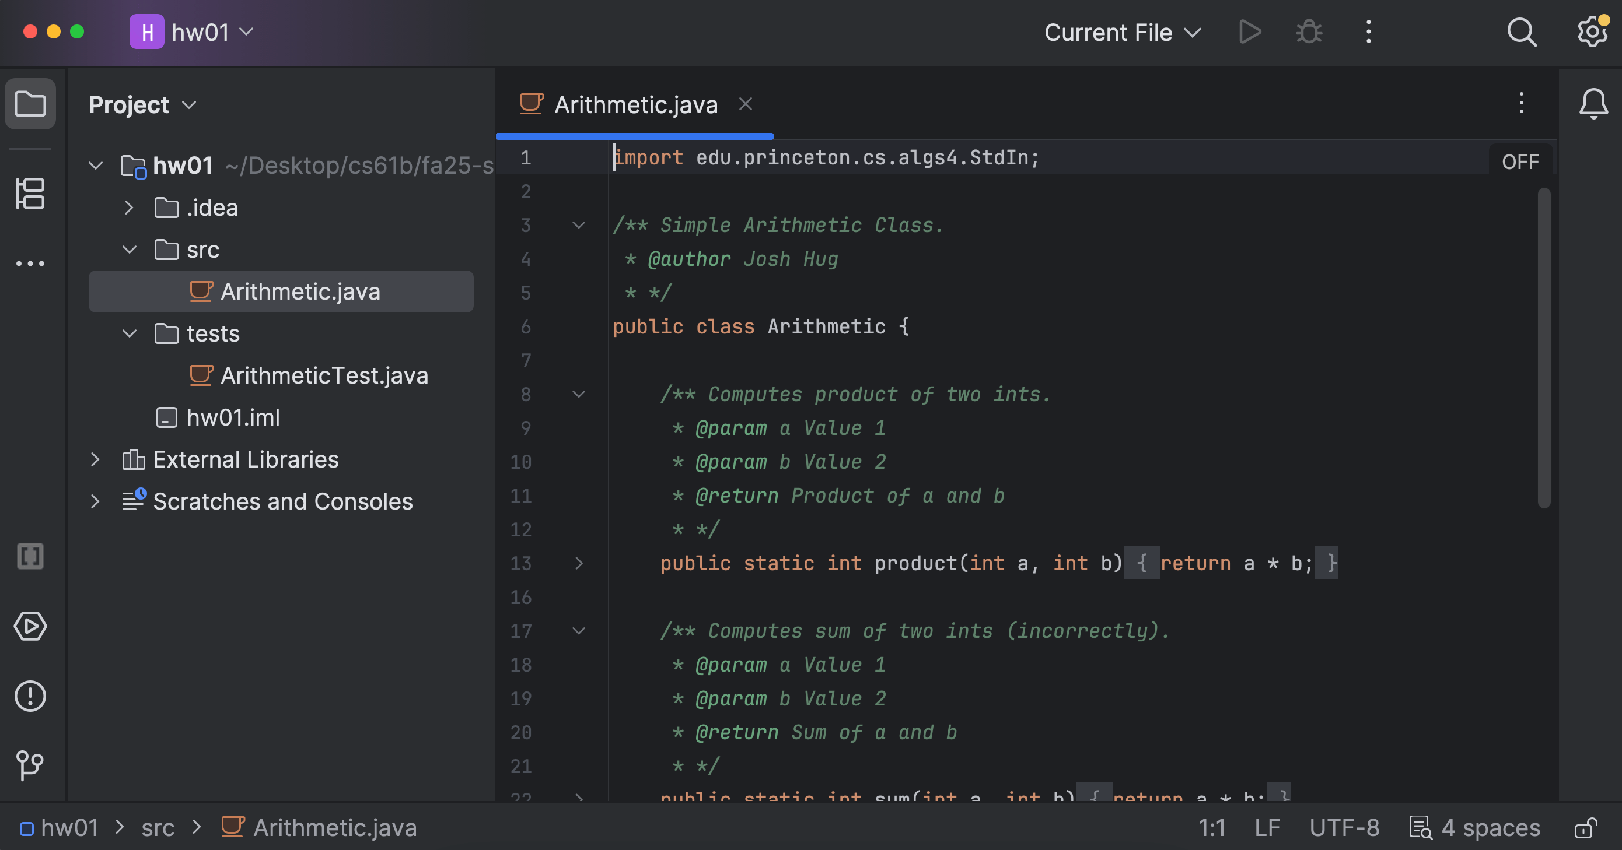
Task: Open the Git branch tool window
Action: pyautogui.click(x=30, y=765)
